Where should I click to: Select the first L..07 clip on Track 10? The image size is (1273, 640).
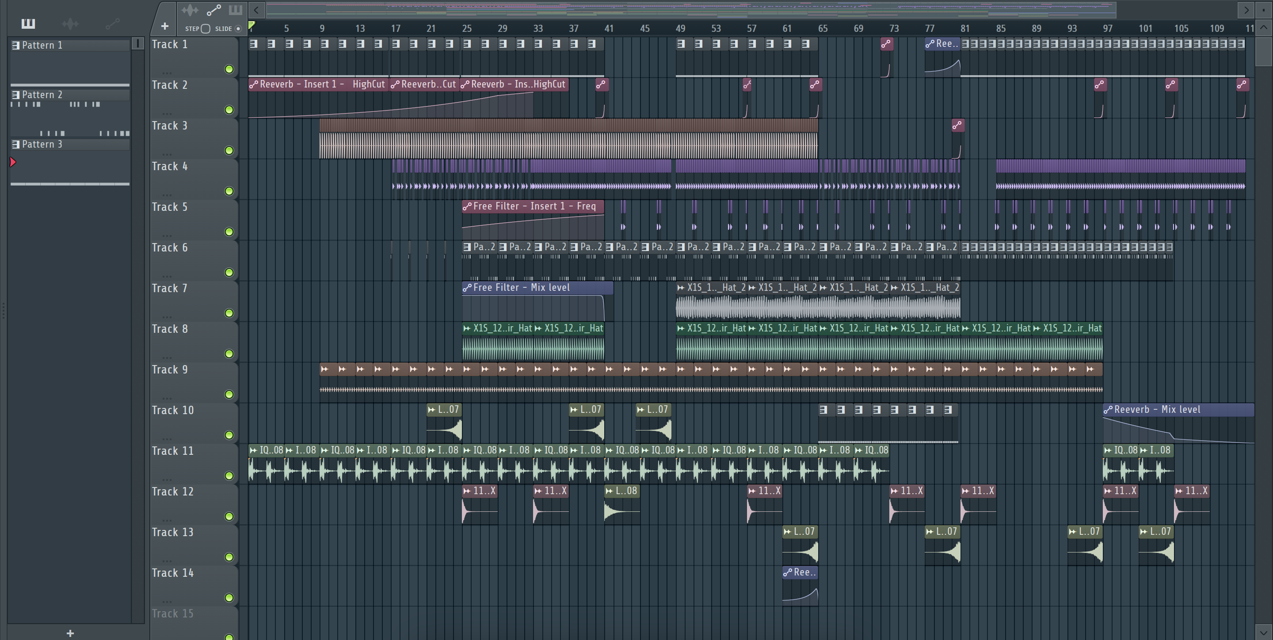coord(444,423)
